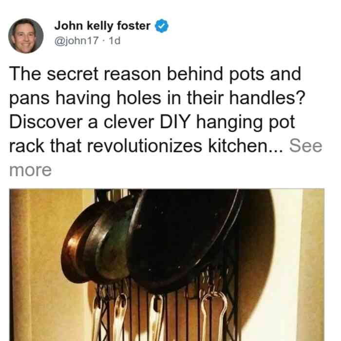Select the "DIY" word in the post

click(x=175, y=122)
